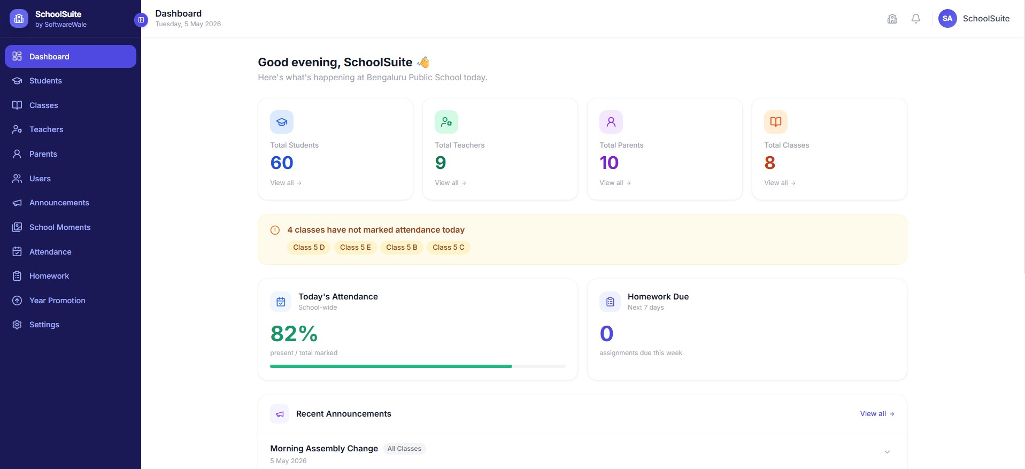Click the 'Tuesday, 5 May 2026' date
The height and width of the screenshot is (469, 1025).
[x=188, y=24]
